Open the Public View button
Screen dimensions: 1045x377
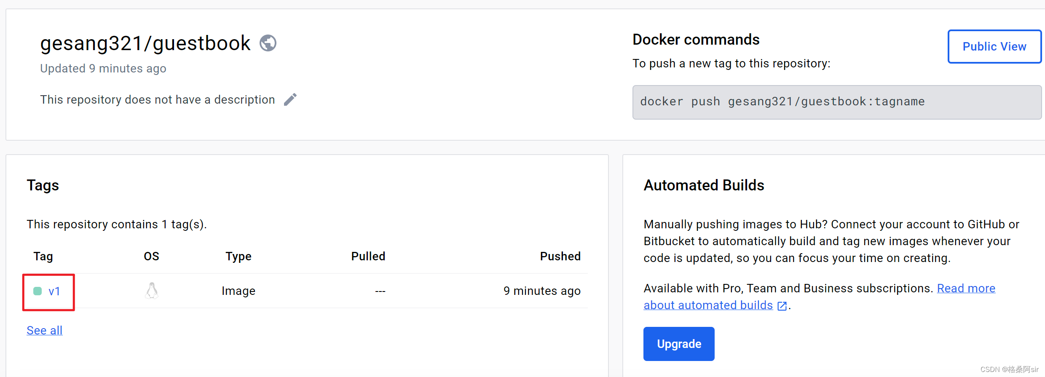[994, 46]
